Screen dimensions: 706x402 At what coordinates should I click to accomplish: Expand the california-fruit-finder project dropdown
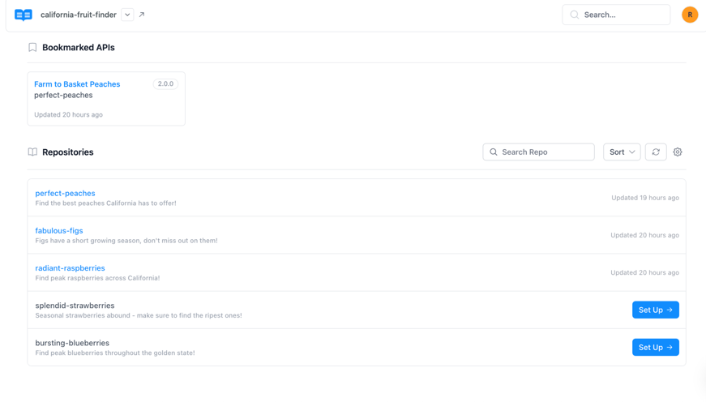coord(127,15)
